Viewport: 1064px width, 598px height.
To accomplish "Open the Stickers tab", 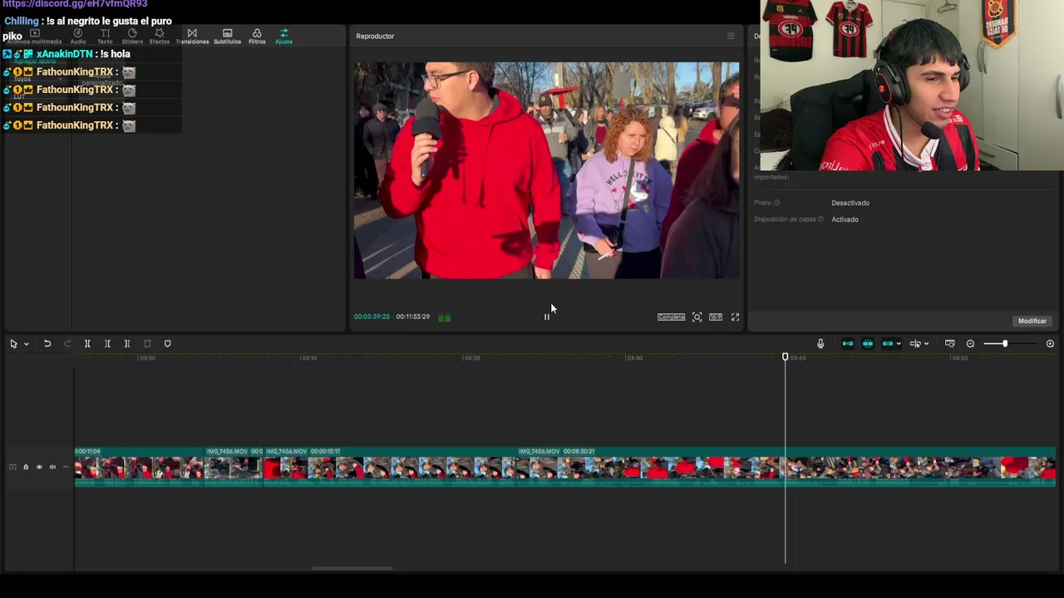I will click(132, 37).
